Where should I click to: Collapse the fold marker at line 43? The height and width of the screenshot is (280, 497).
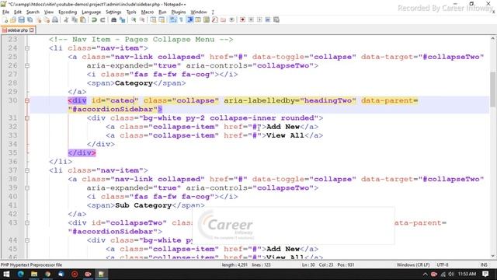(x=27, y=223)
